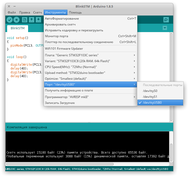Switch to the BlinkSTM sketch tab
This screenshot has height=177, width=189.
click(18, 28)
